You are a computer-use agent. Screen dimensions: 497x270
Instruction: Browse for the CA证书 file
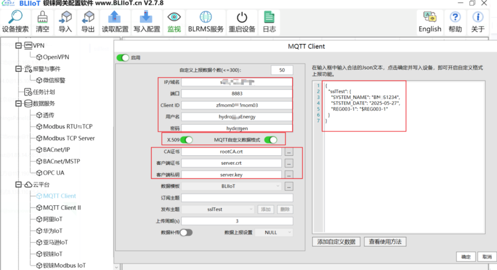(x=289, y=152)
